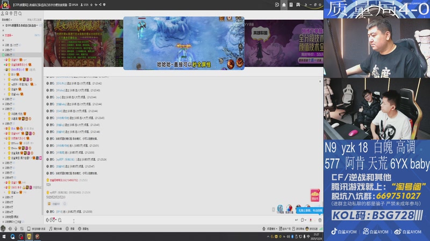
Task: Click the Bluetooth icon in the system tray
Action: [292, 237]
